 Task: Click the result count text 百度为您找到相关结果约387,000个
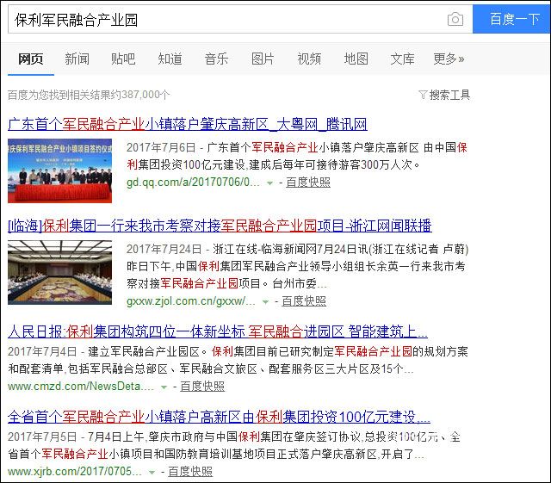[89, 95]
